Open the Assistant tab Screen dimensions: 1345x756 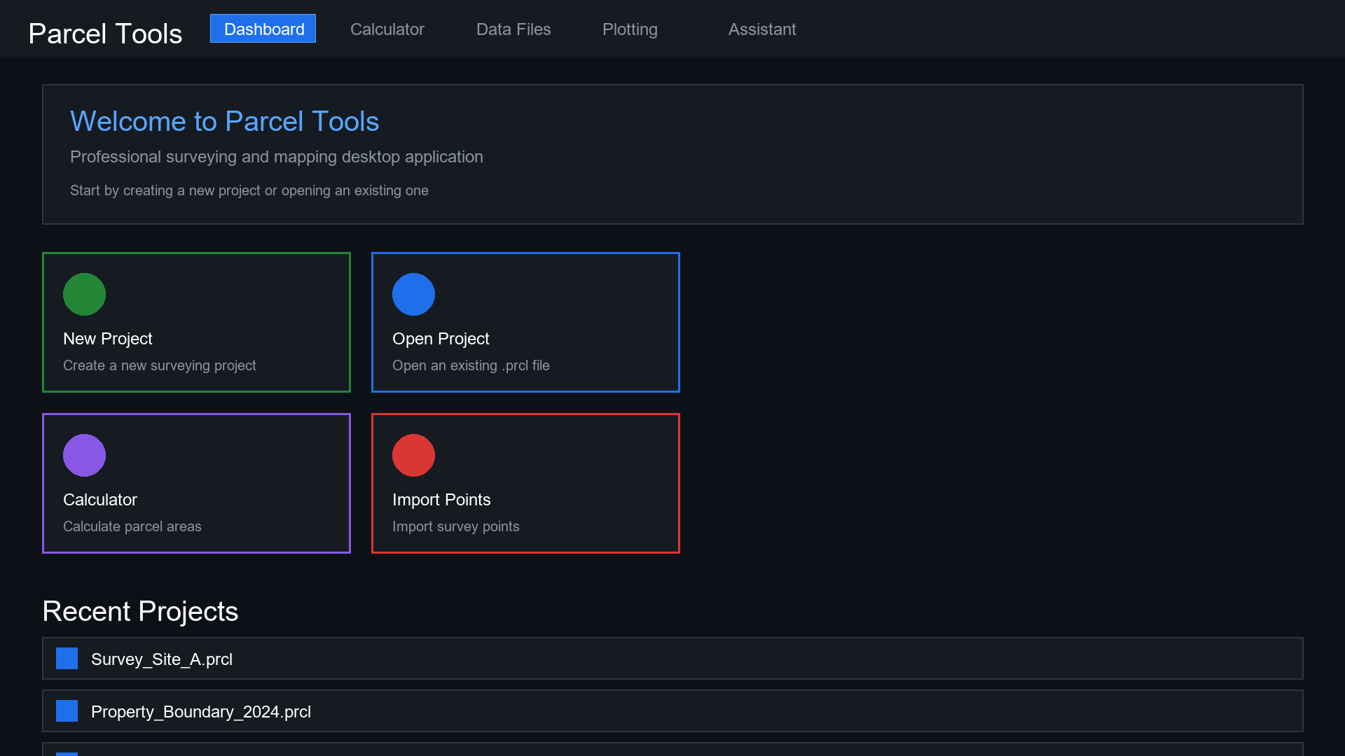[x=762, y=29]
